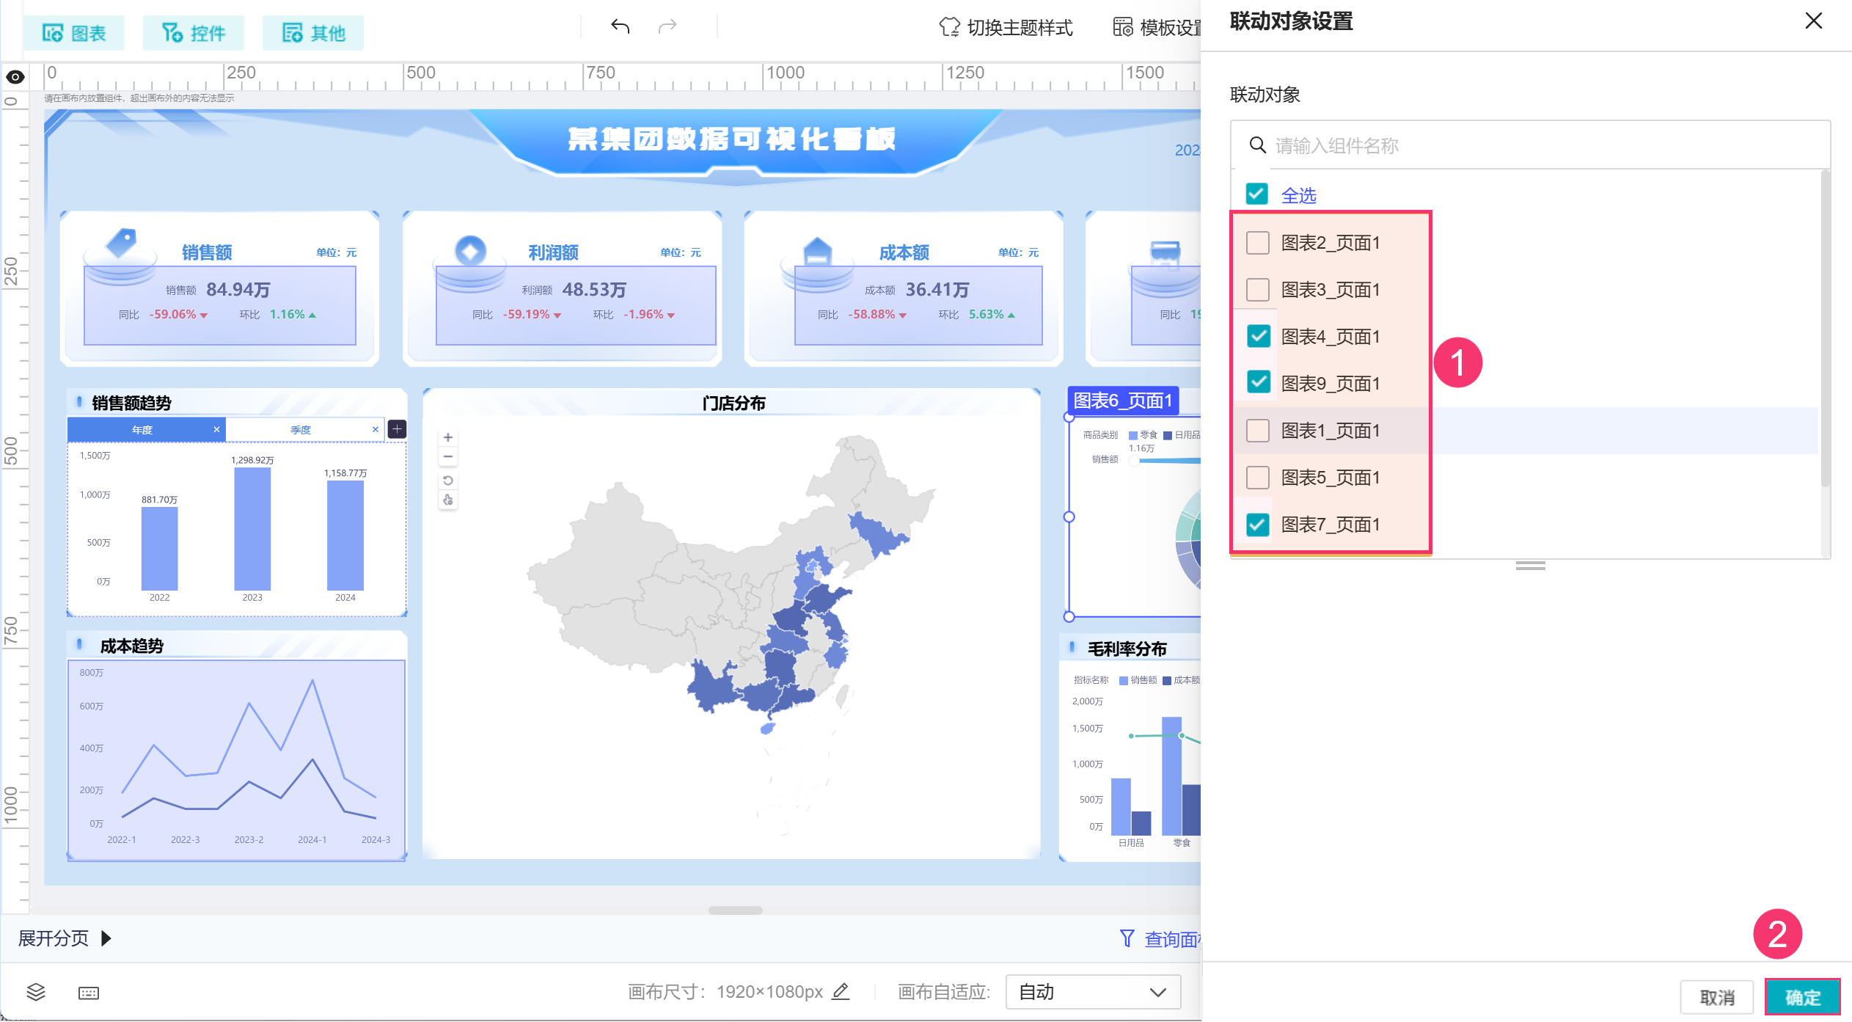Open the 画布自适应 dropdown
The height and width of the screenshot is (1022, 1852).
pyautogui.click(x=1092, y=992)
